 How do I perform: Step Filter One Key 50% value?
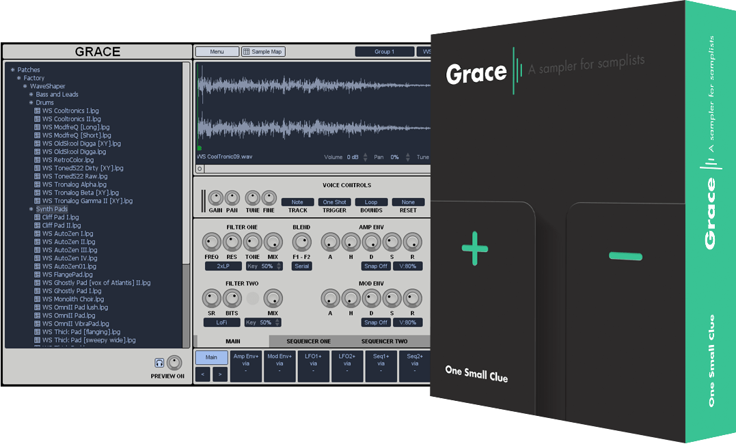[279, 266]
